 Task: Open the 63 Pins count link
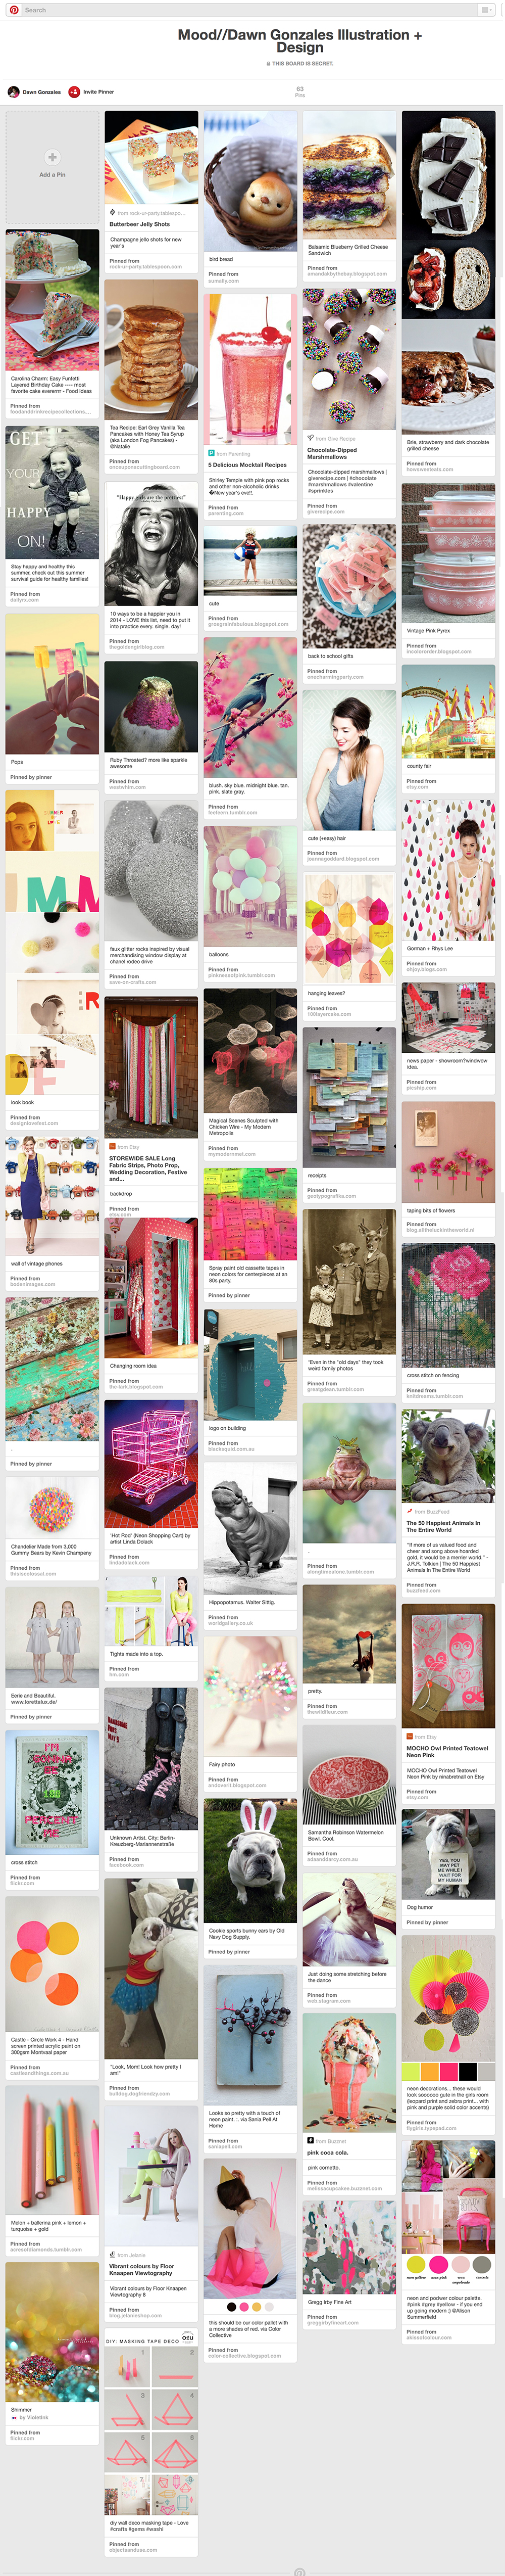(x=300, y=91)
